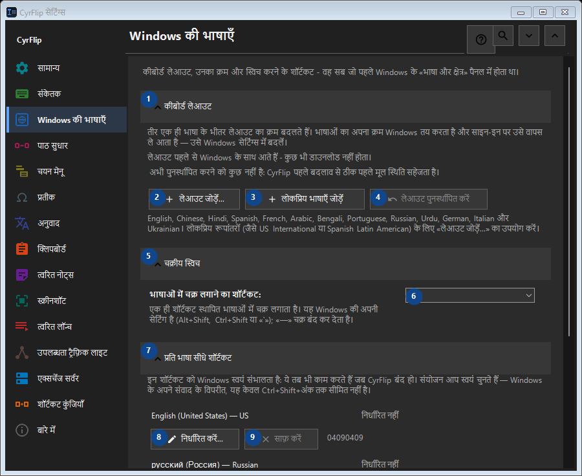Click the सामान्य gear icon

pos(22,68)
